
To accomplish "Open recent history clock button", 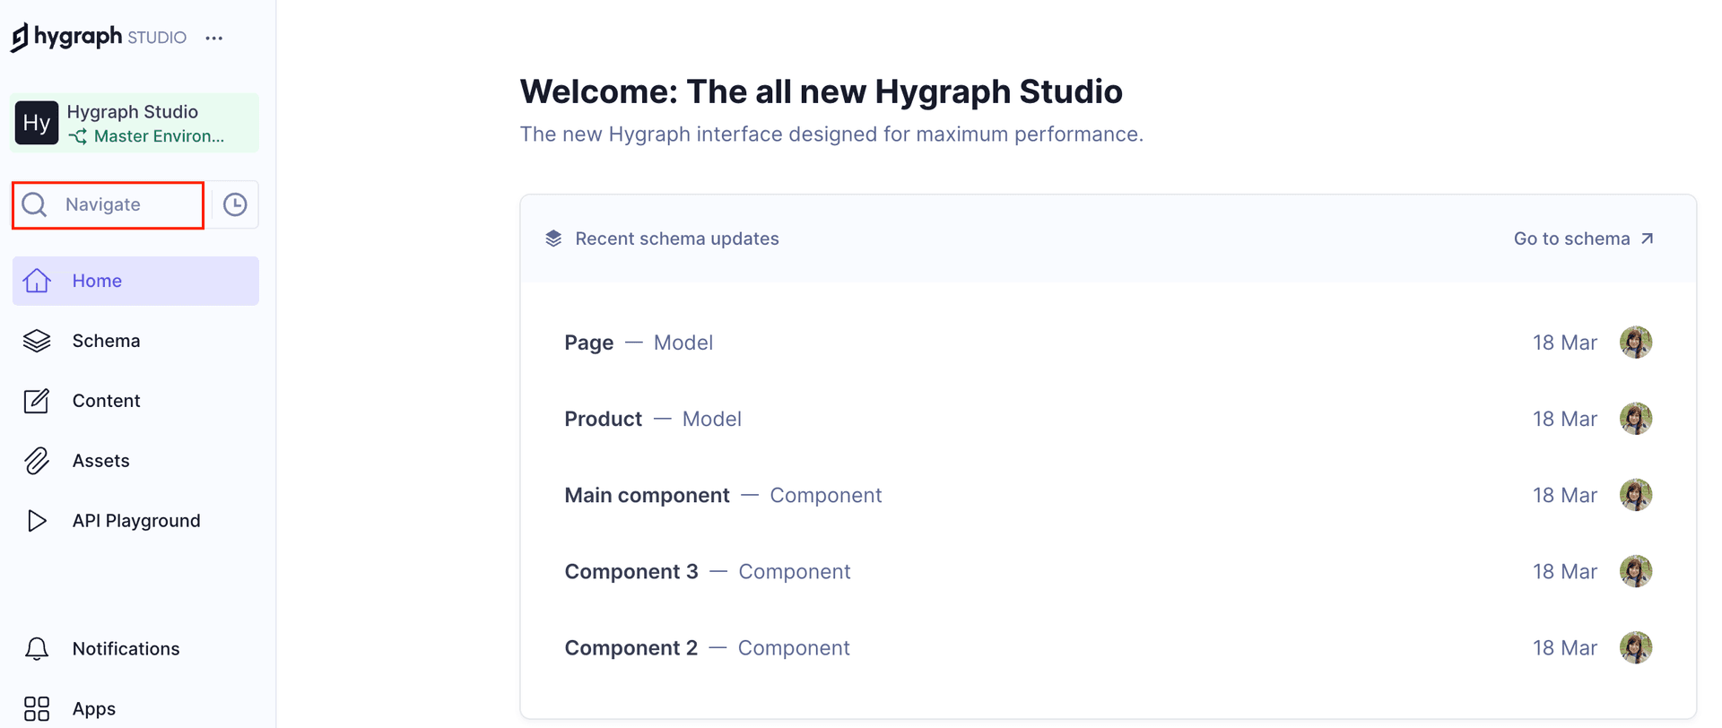I will (x=235, y=205).
